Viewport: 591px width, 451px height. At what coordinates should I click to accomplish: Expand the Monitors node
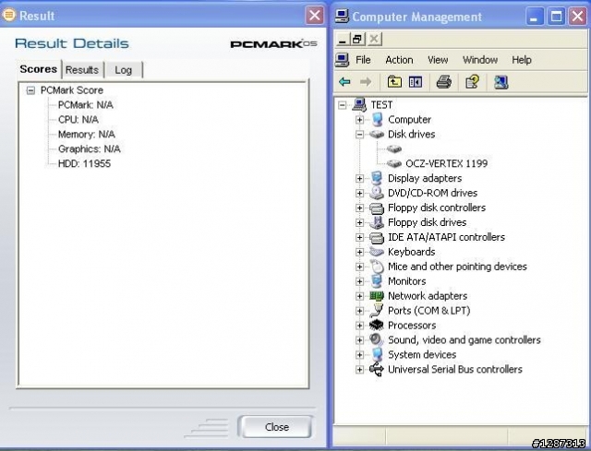(x=359, y=281)
